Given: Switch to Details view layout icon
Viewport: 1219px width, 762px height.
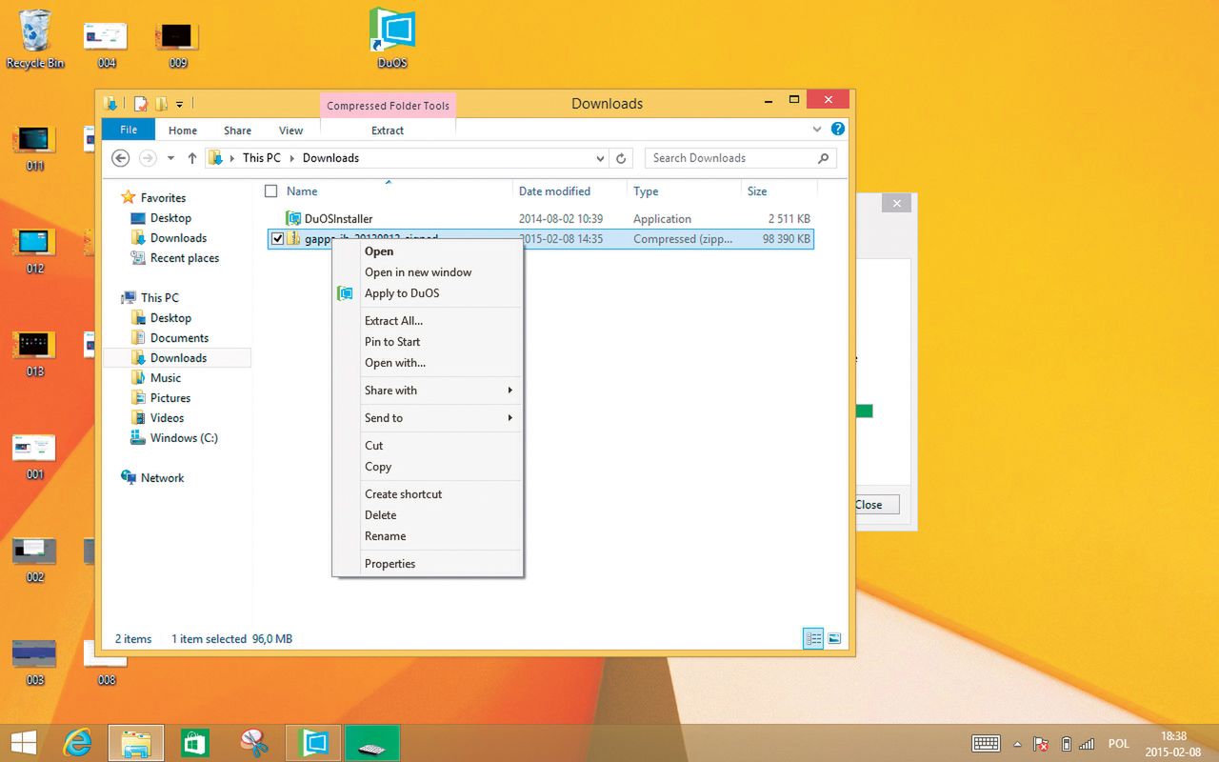Looking at the screenshot, I should [x=813, y=639].
